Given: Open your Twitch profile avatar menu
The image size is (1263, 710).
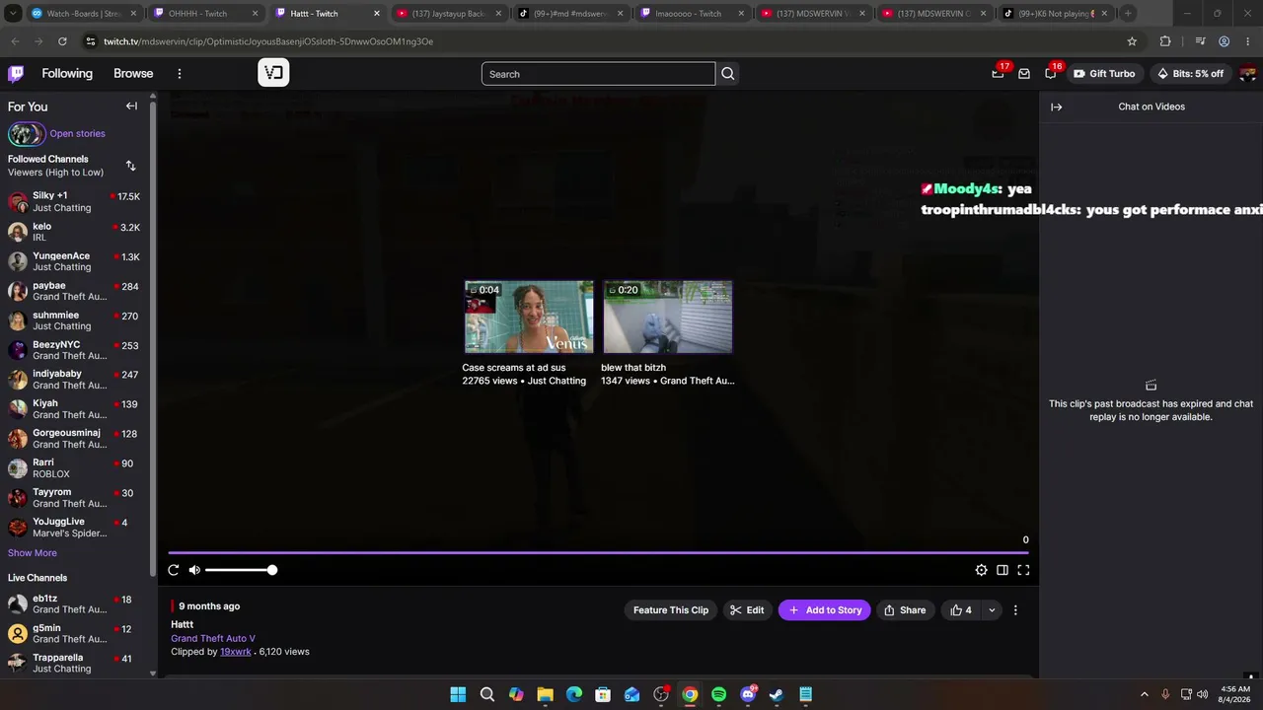Looking at the screenshot, I should point(1247,74).
